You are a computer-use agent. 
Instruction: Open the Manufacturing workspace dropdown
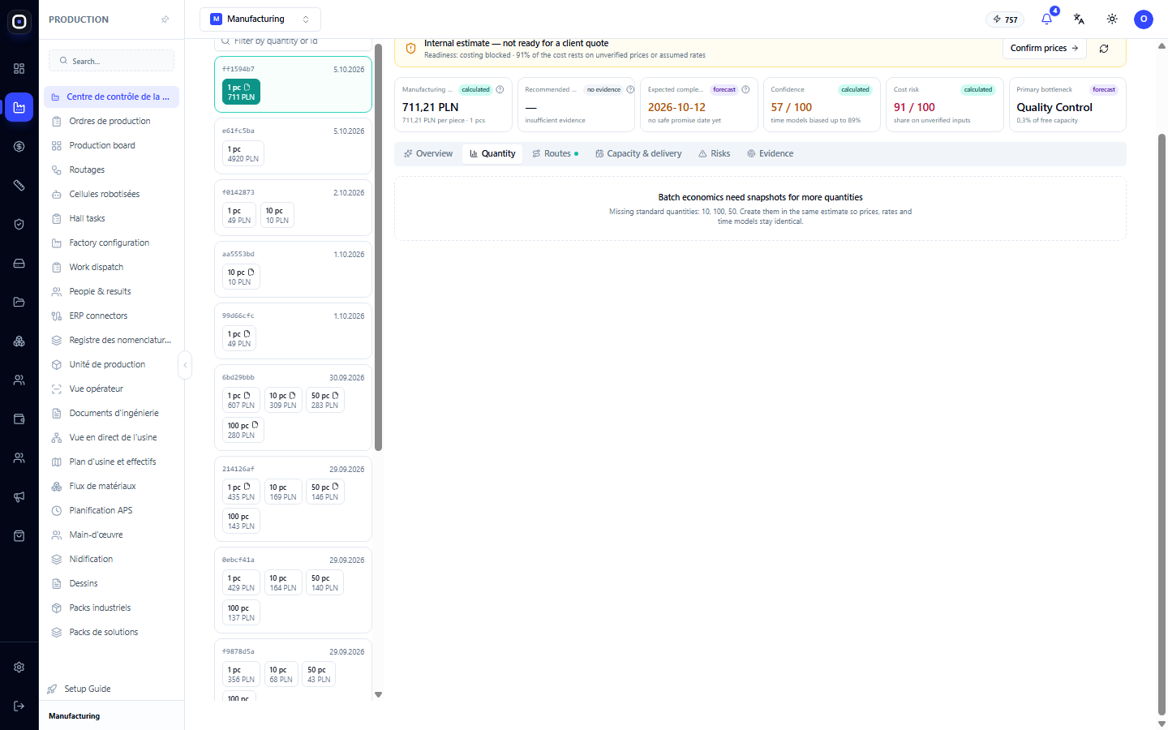point(260,19)
